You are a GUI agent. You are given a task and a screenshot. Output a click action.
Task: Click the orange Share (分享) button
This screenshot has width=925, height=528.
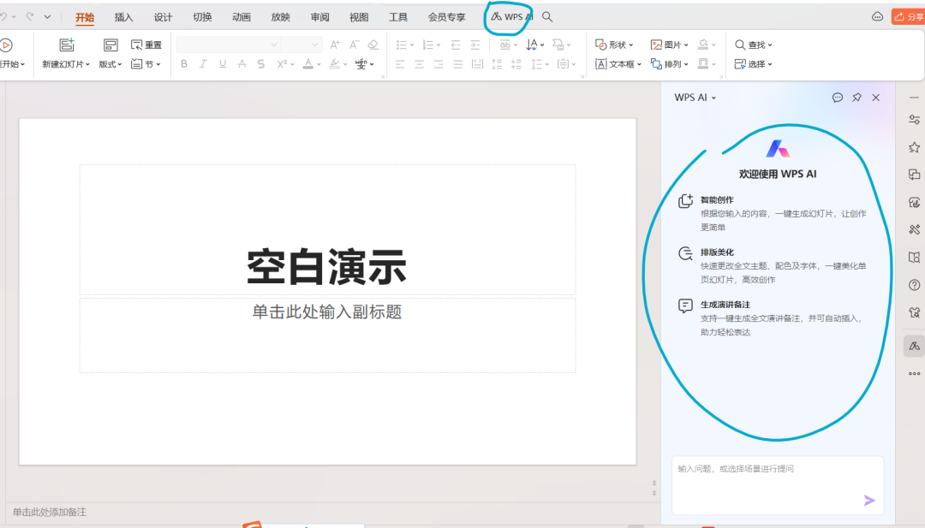pos(909,17)
